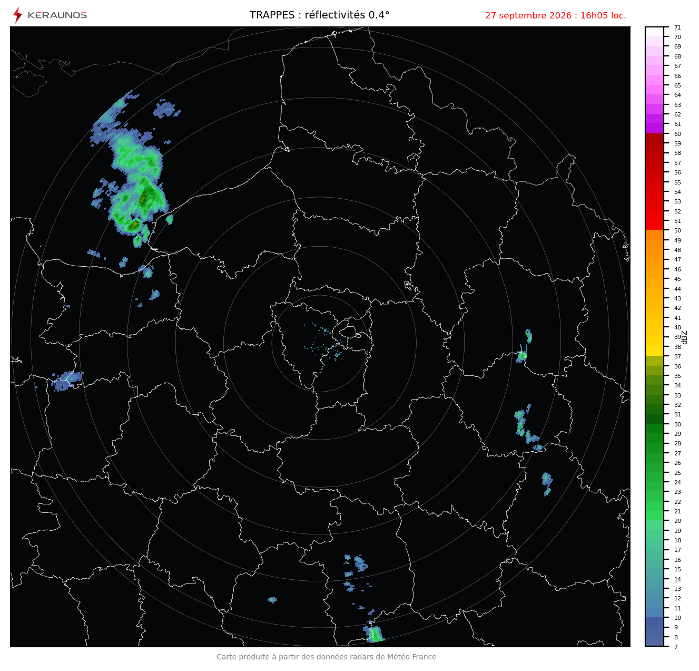The width and height of the screenshot is (699, 671).
Task: Click the KERAUNOS brand name text
Action: (57, 15)
